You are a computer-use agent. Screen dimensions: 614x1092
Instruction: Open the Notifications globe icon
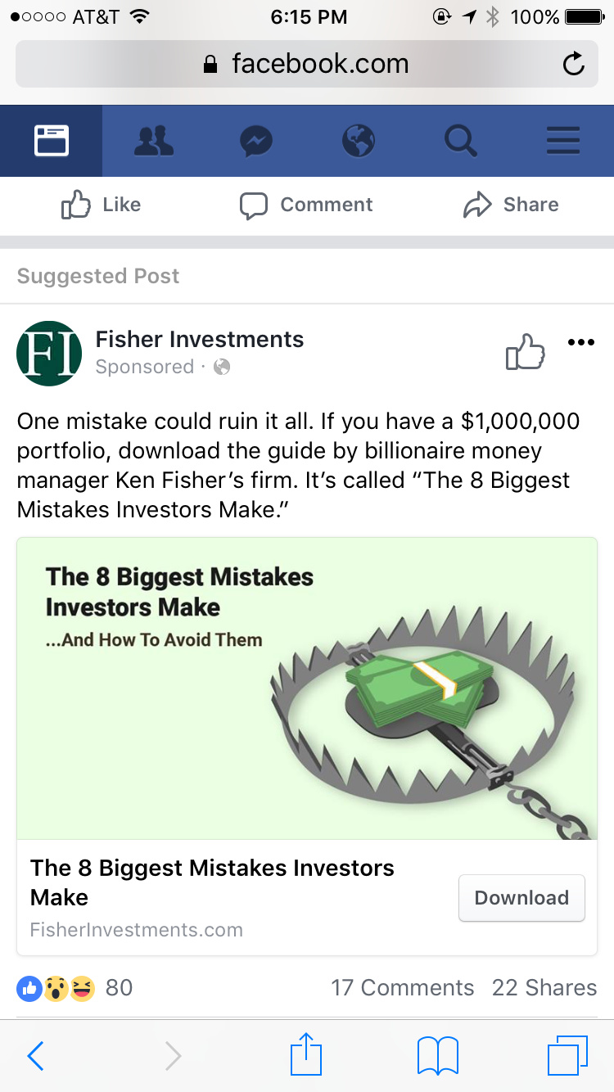(x=359, y=141)
